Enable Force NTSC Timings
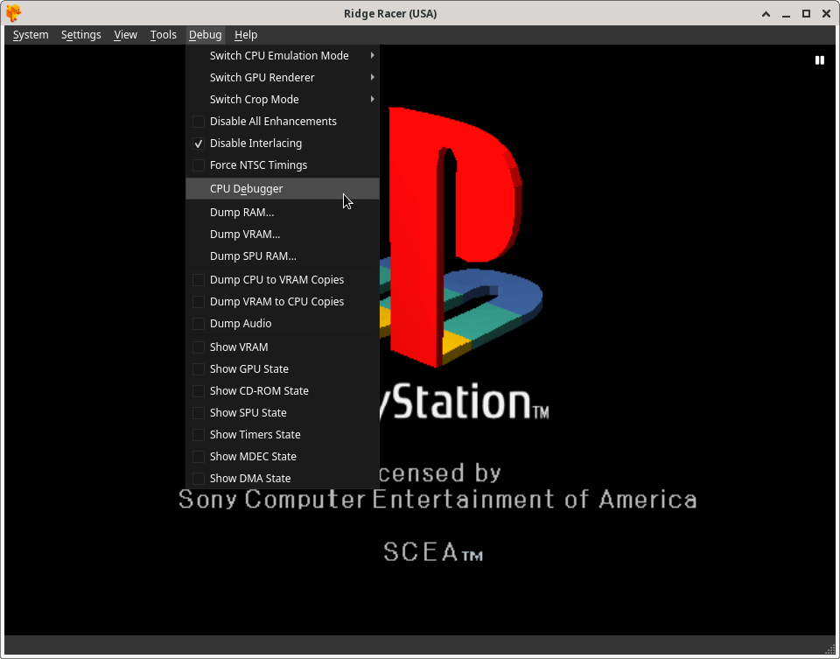 tap(283, 165)
